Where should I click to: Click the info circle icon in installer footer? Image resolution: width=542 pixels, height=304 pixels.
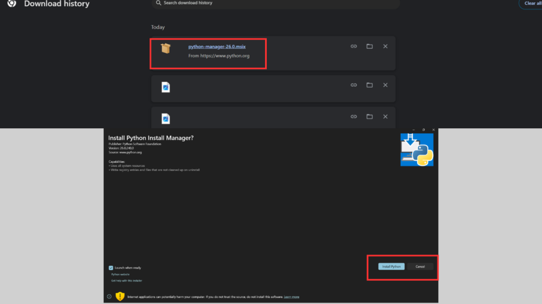pos(109,297)
